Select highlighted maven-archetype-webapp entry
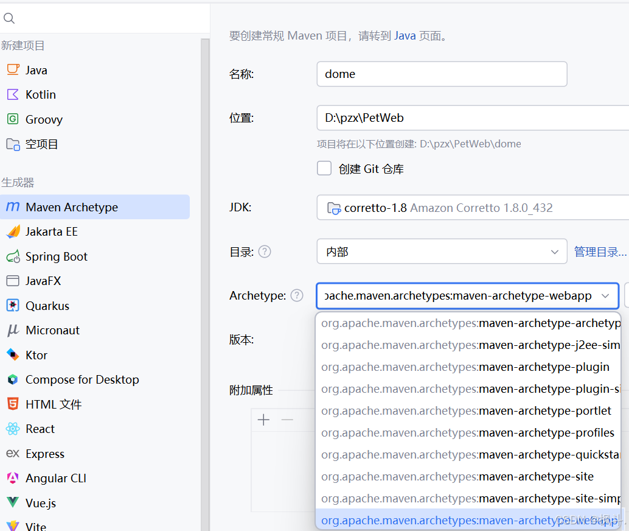This screenshot has height=531, width=629. 468,520
